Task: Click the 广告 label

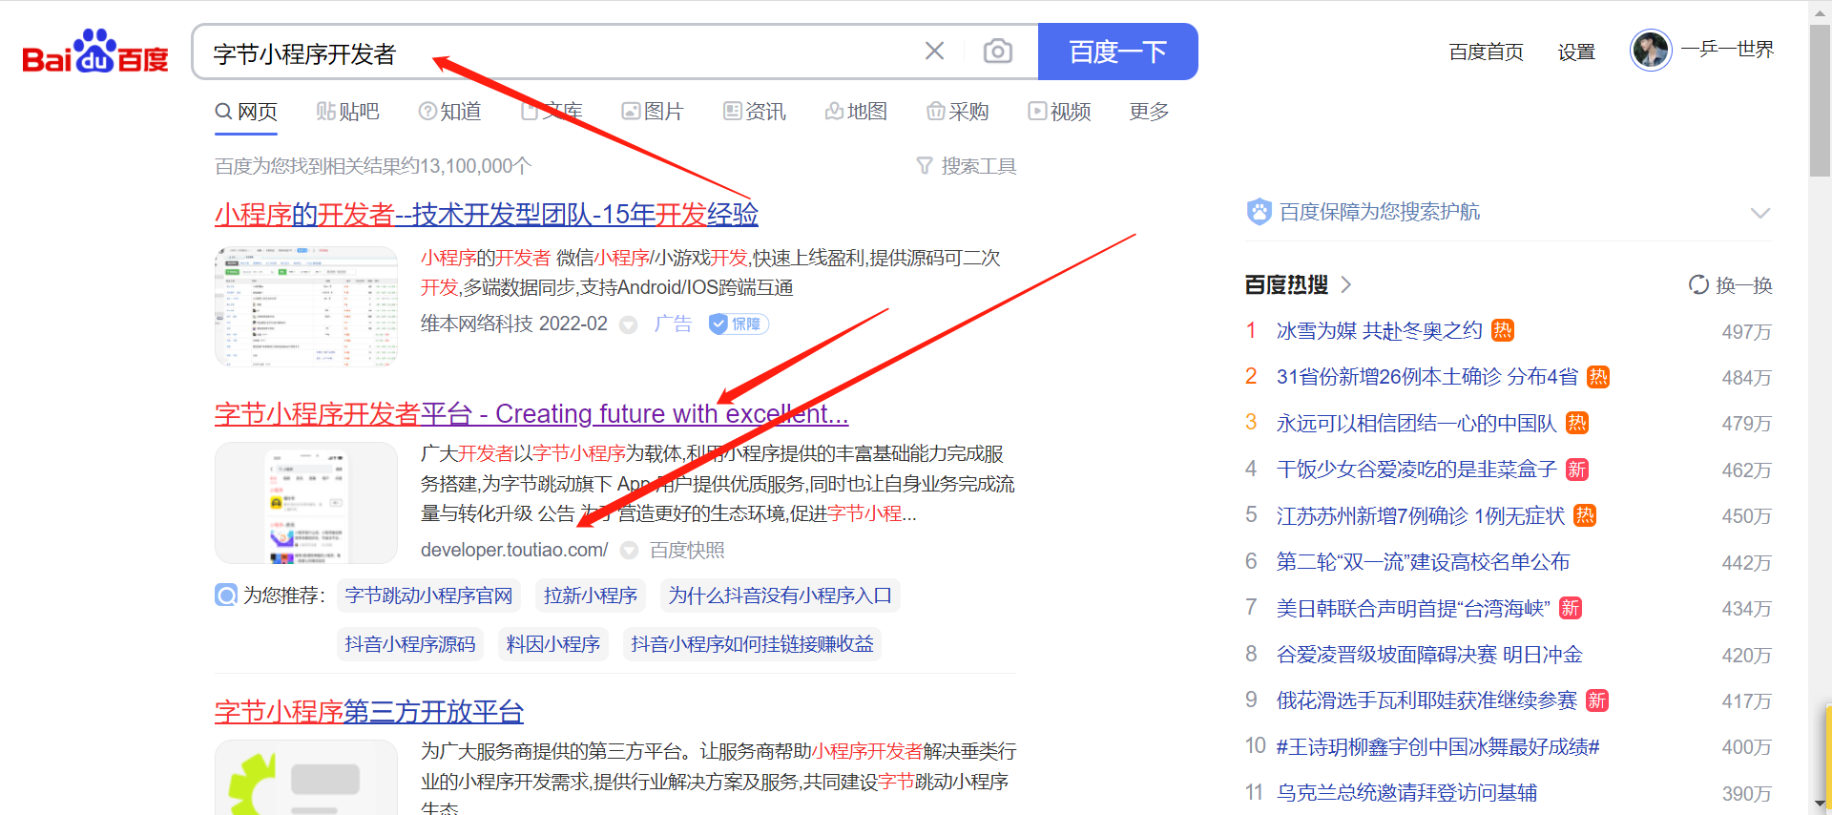Action: (673, 324)
